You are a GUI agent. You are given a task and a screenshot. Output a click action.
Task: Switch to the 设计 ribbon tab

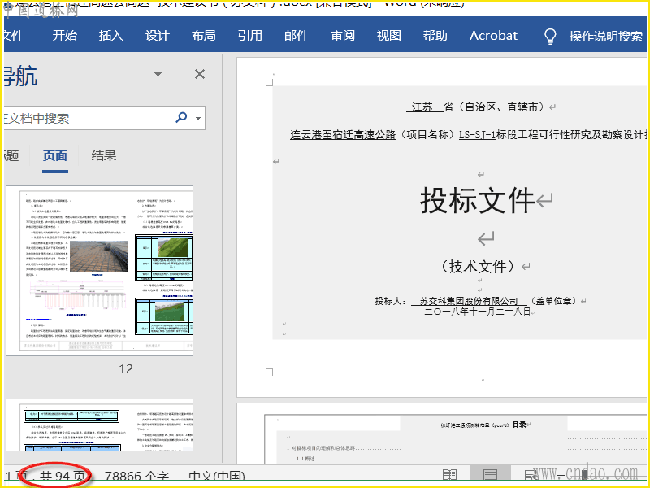click(158, 35)
